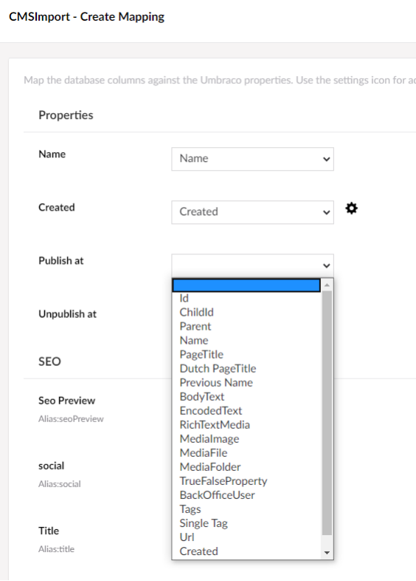
Task: Choose Single Tag option
Action: pos(246,523)
